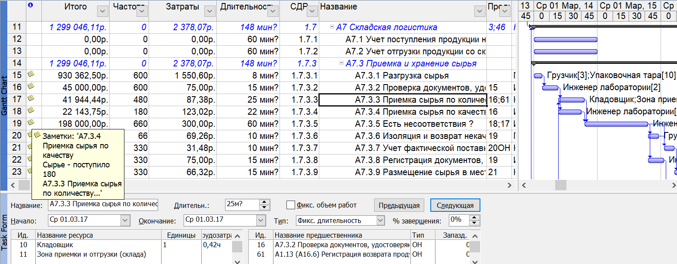This screenshot has width=677, height=264.
Task: Click the note icon on row 18
Action: 30,110
